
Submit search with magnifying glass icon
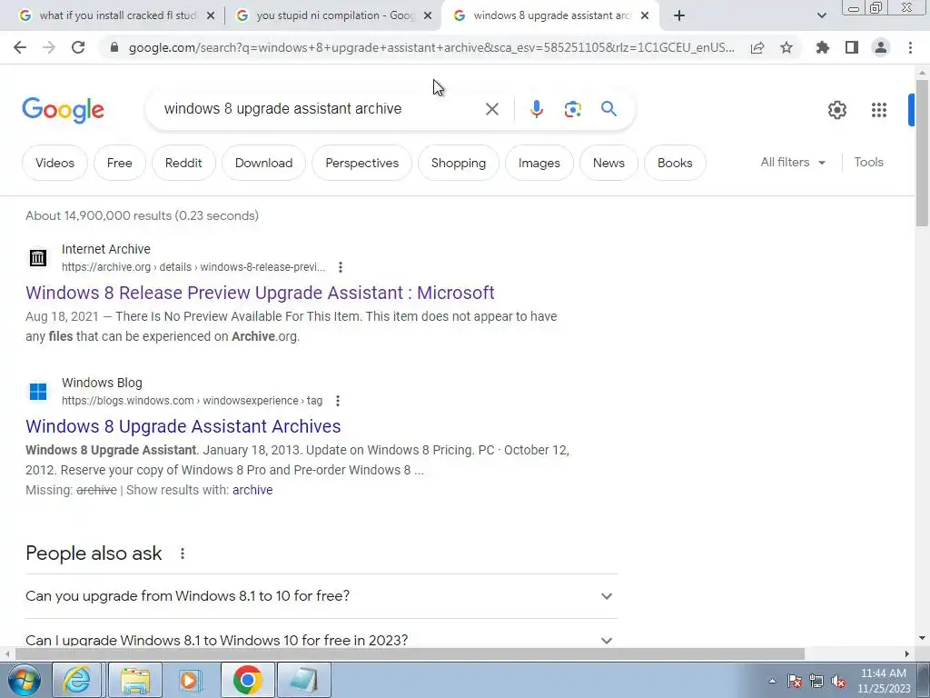pyautogui.click(x=608, y=109)
